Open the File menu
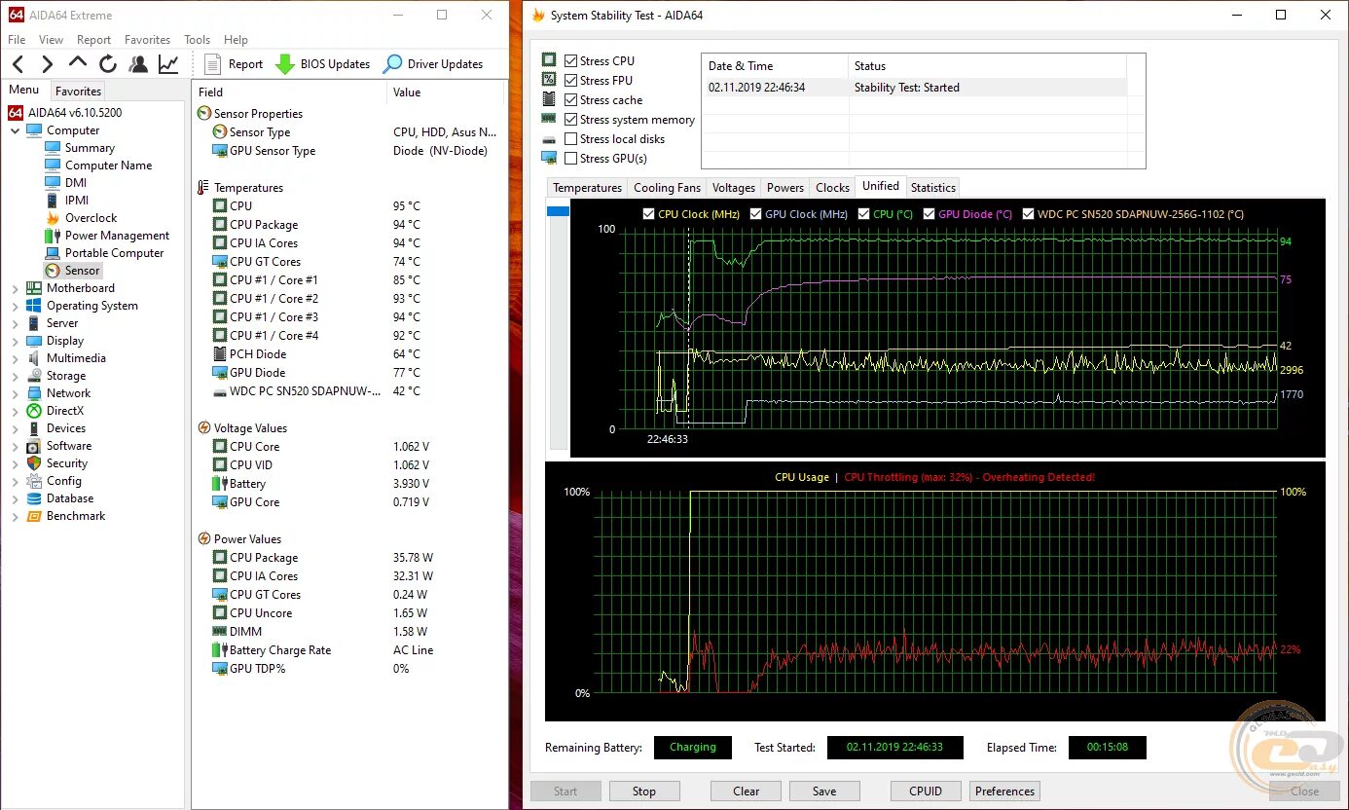 coord(17,40)
